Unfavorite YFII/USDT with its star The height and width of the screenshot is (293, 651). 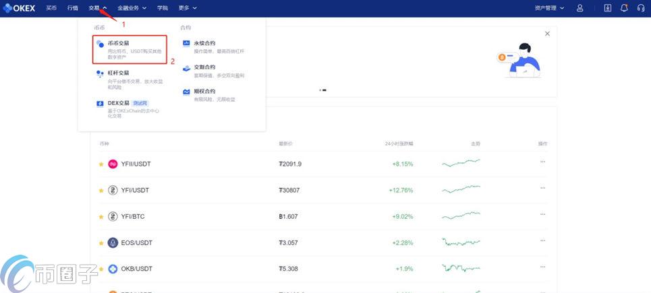click(x=101, y=164)
